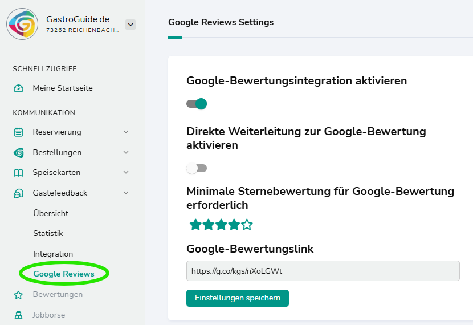Click Einstellungen speichern button
This screenshot has height=325, width=473.
click(237, 298)
